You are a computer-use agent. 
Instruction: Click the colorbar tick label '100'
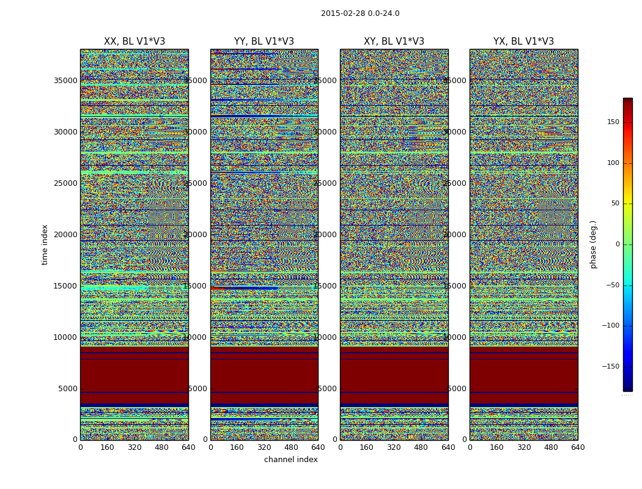pos(613,163)
